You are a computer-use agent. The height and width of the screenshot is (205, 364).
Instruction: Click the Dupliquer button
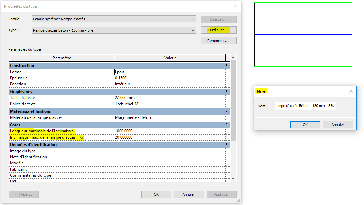tap(218, 30)
